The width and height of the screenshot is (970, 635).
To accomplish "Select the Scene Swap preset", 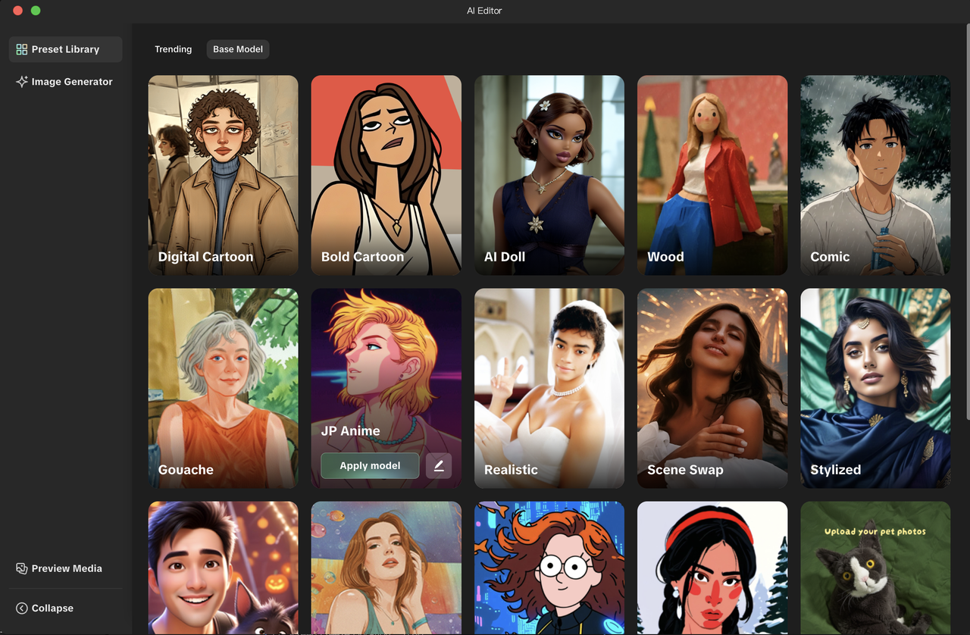I will coord(712,388).
